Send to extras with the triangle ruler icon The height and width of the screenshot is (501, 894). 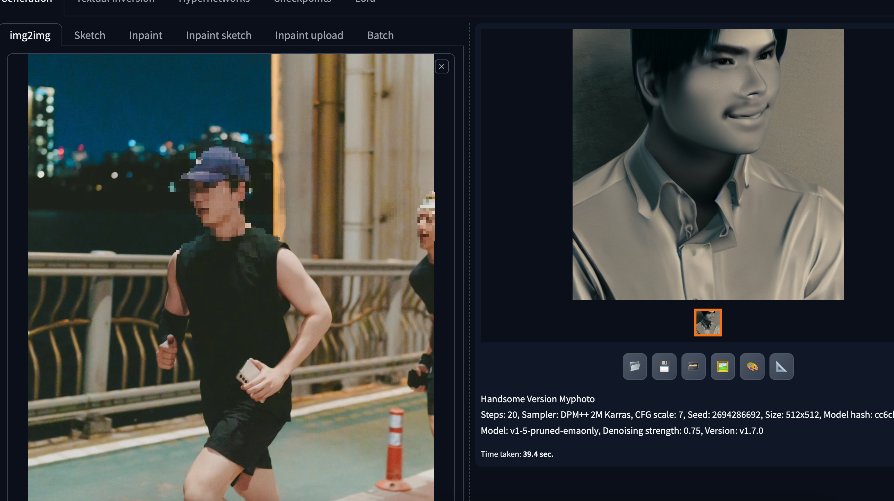781,366
